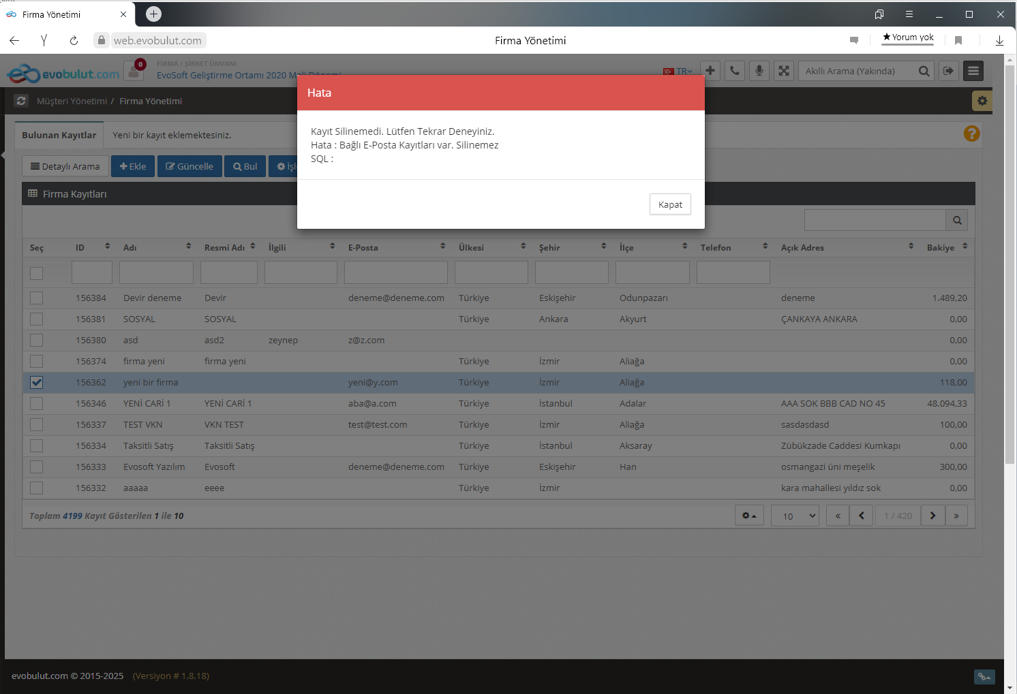Check the box for Devir deneme row

pyautogui.click(x=37, y=298)
